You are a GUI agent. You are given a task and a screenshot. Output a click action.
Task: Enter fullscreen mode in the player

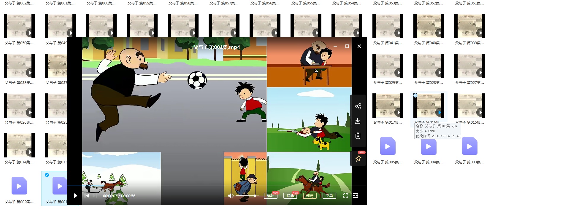[345, 196]
